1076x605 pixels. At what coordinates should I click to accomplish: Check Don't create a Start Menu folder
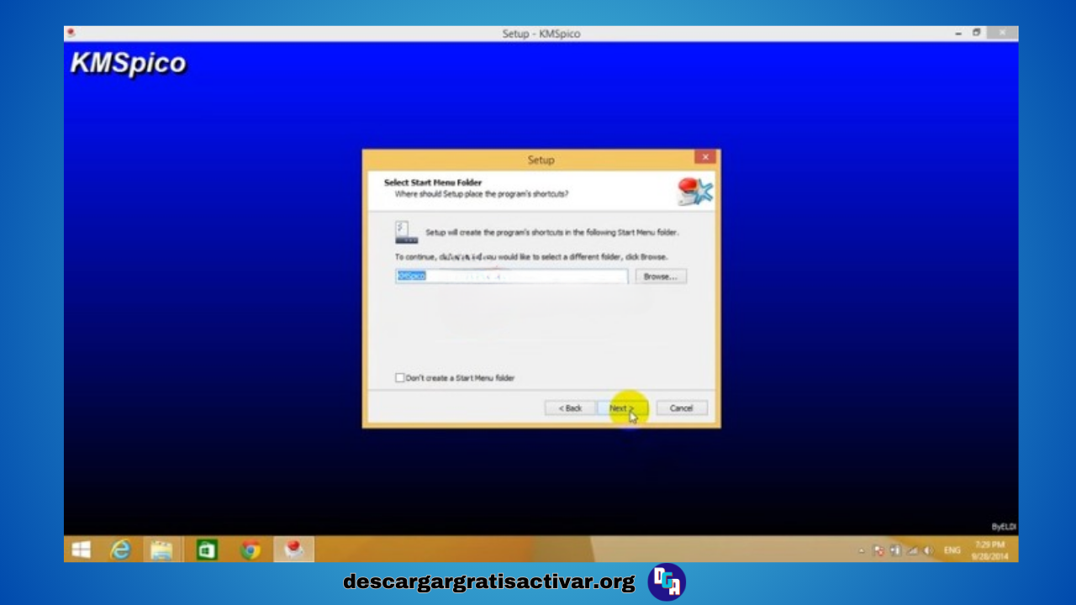(x=400, y=378)
